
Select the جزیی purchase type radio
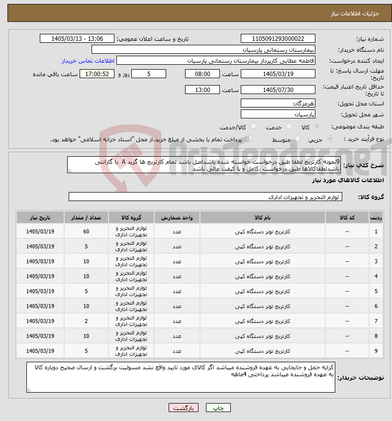[330, 139]
